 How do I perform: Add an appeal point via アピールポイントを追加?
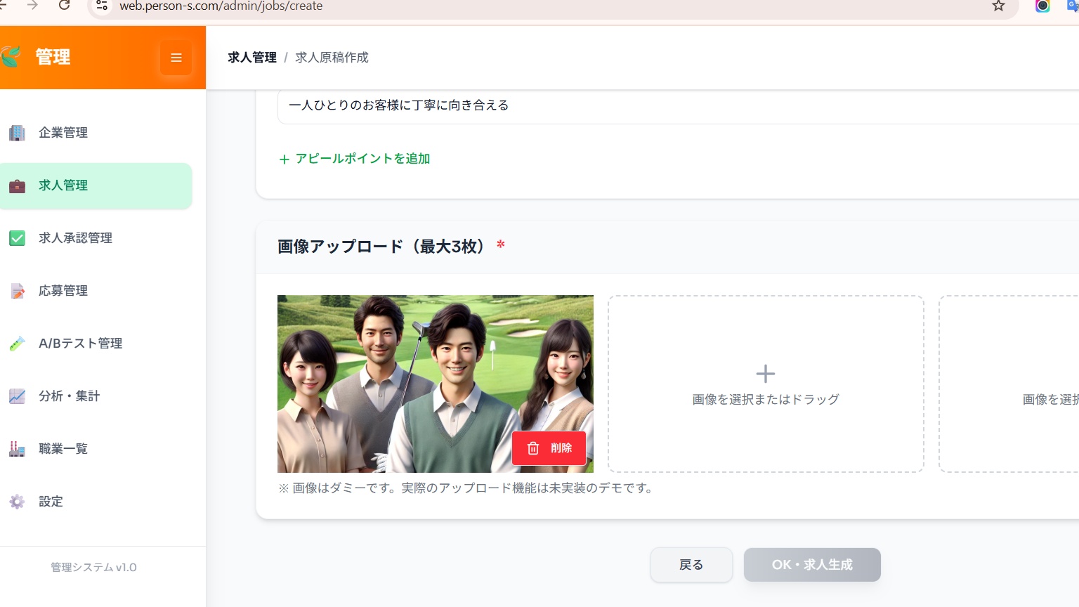point(355,159)
